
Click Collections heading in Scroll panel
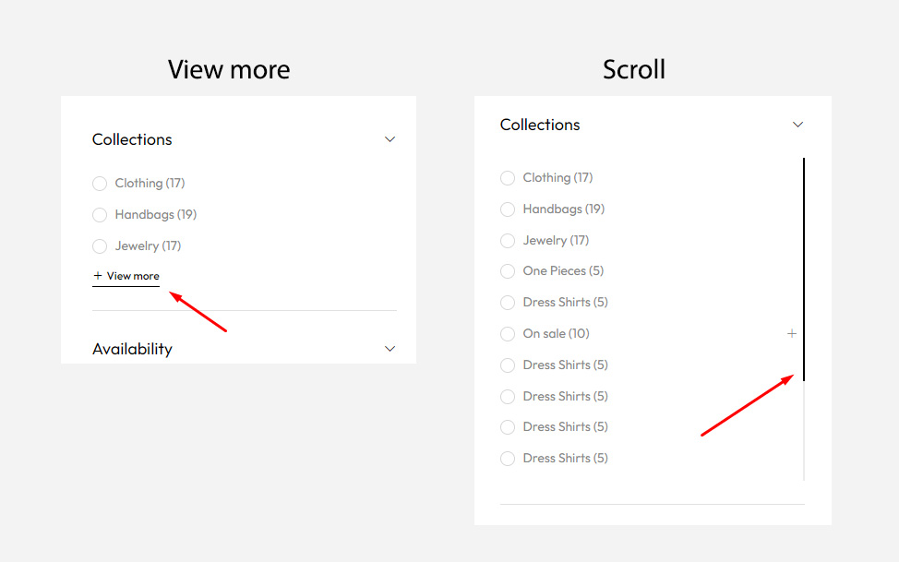(540, 125)
